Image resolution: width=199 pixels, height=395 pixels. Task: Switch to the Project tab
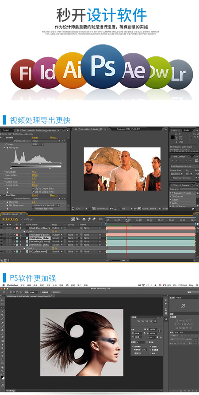tap(6, 130)
